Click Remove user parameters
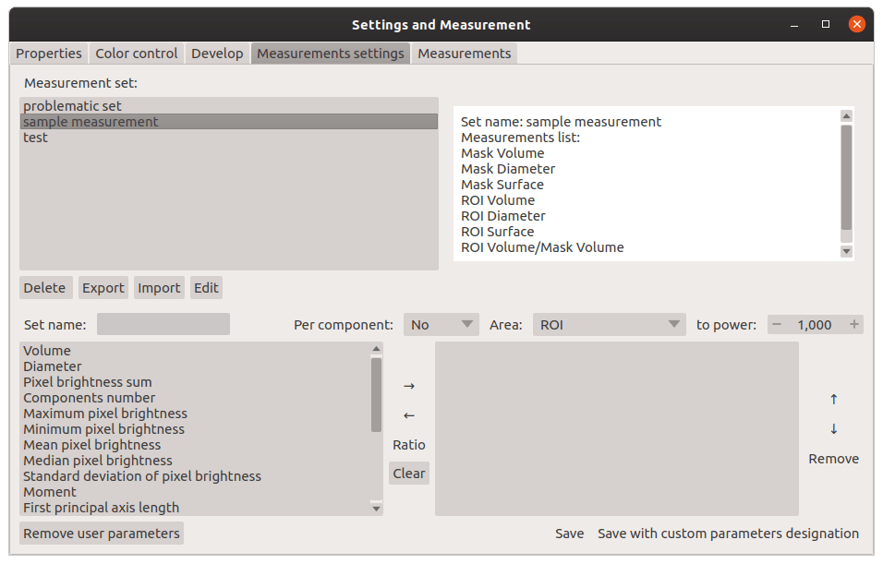This screenshot has width=883, height=564. (x=102, y=533)
